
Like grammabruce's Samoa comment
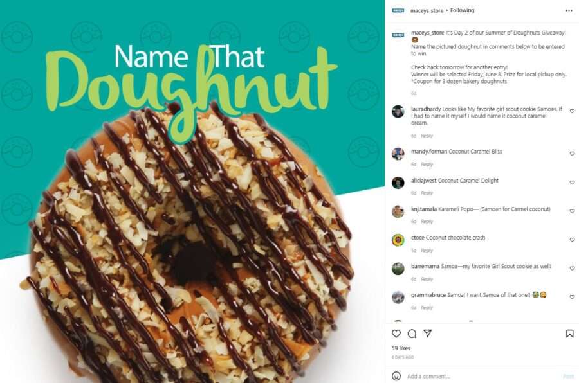(572, 297)
